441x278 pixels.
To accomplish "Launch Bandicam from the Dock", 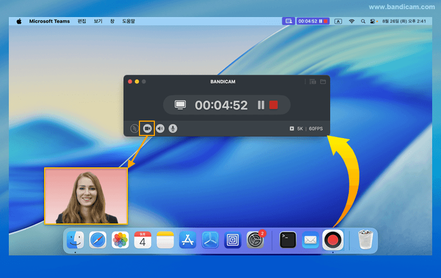I will point(332,240).
